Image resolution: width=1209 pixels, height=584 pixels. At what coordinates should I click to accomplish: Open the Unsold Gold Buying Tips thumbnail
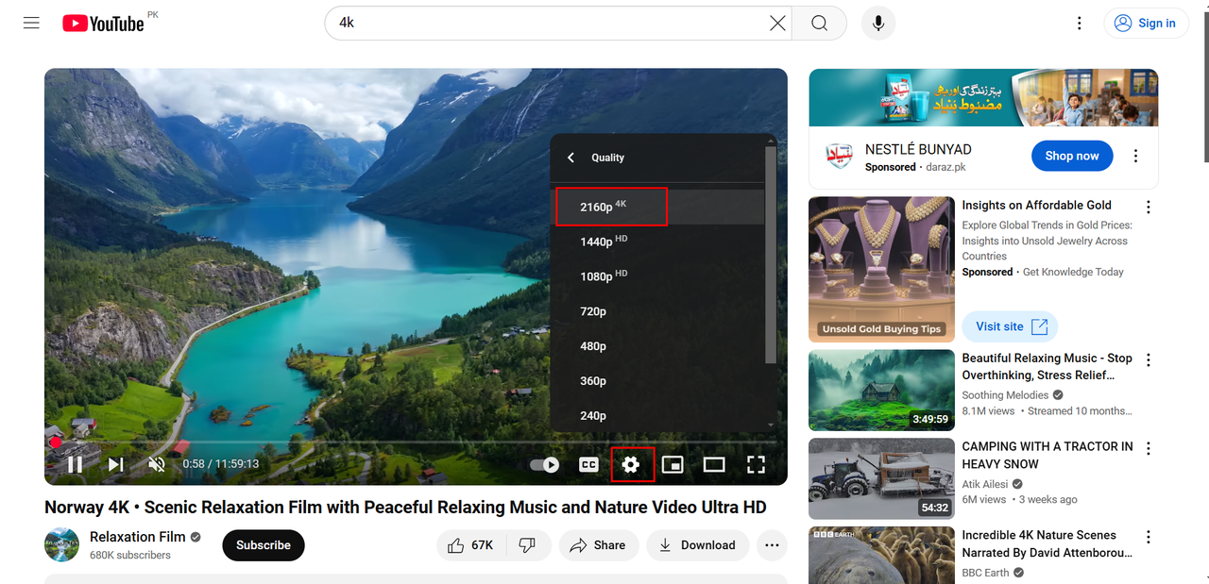coord(881,269)
